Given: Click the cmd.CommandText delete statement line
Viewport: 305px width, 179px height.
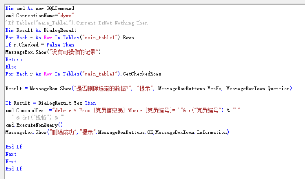Looking at the screenshot, I should pos(123,110).
